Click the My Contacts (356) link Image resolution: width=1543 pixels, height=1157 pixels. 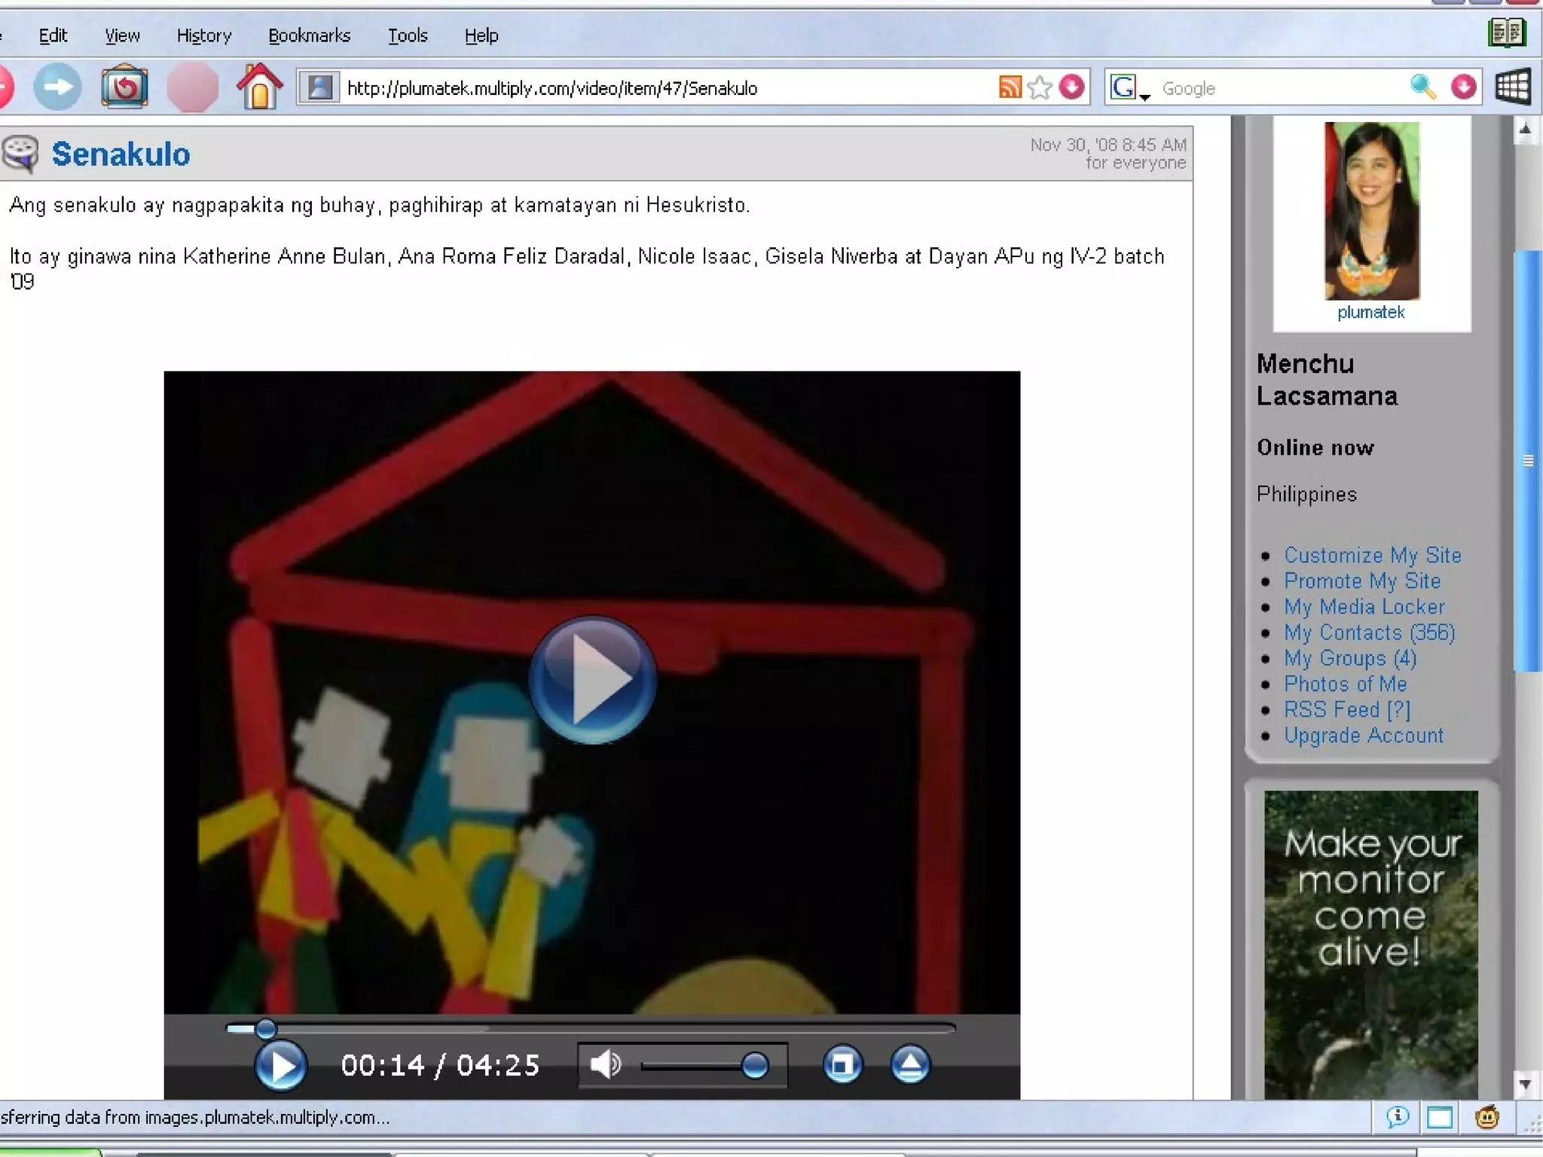tap(1369, 632)
